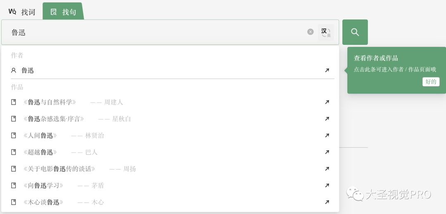Click inside the search input field
Viewport: 446px width, 214px height.
click(157, 32)
